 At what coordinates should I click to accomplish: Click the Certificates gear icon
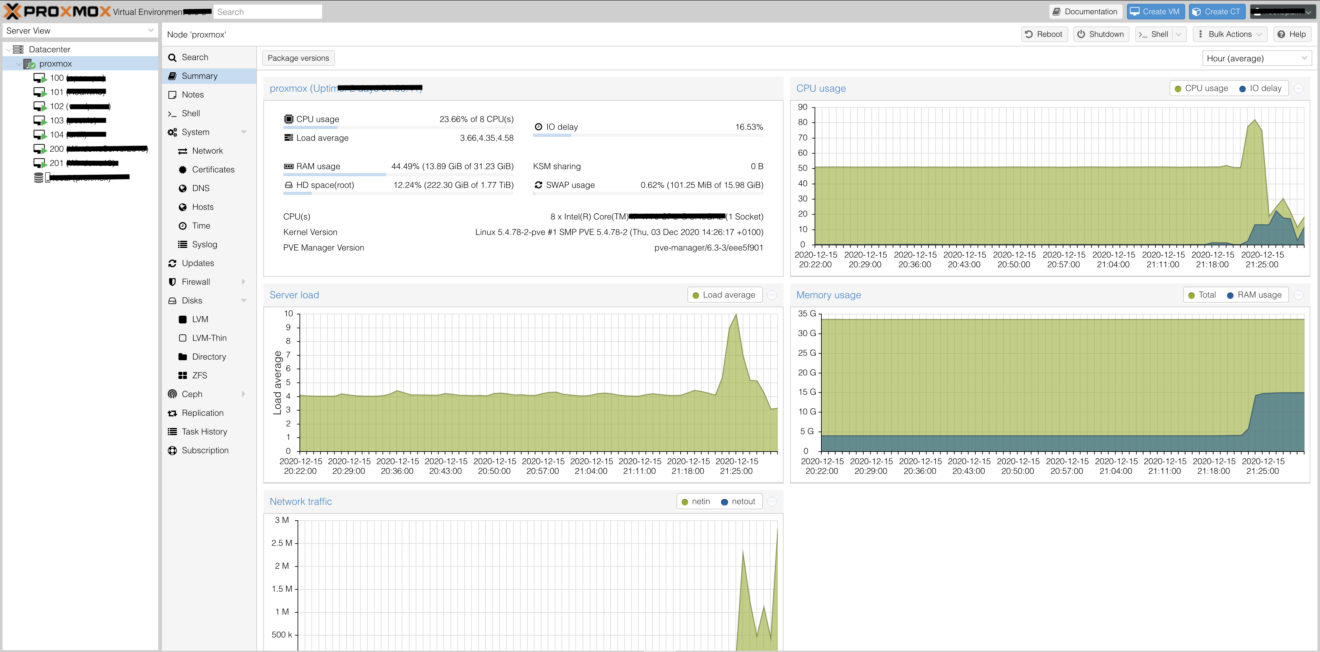point(182,170)
